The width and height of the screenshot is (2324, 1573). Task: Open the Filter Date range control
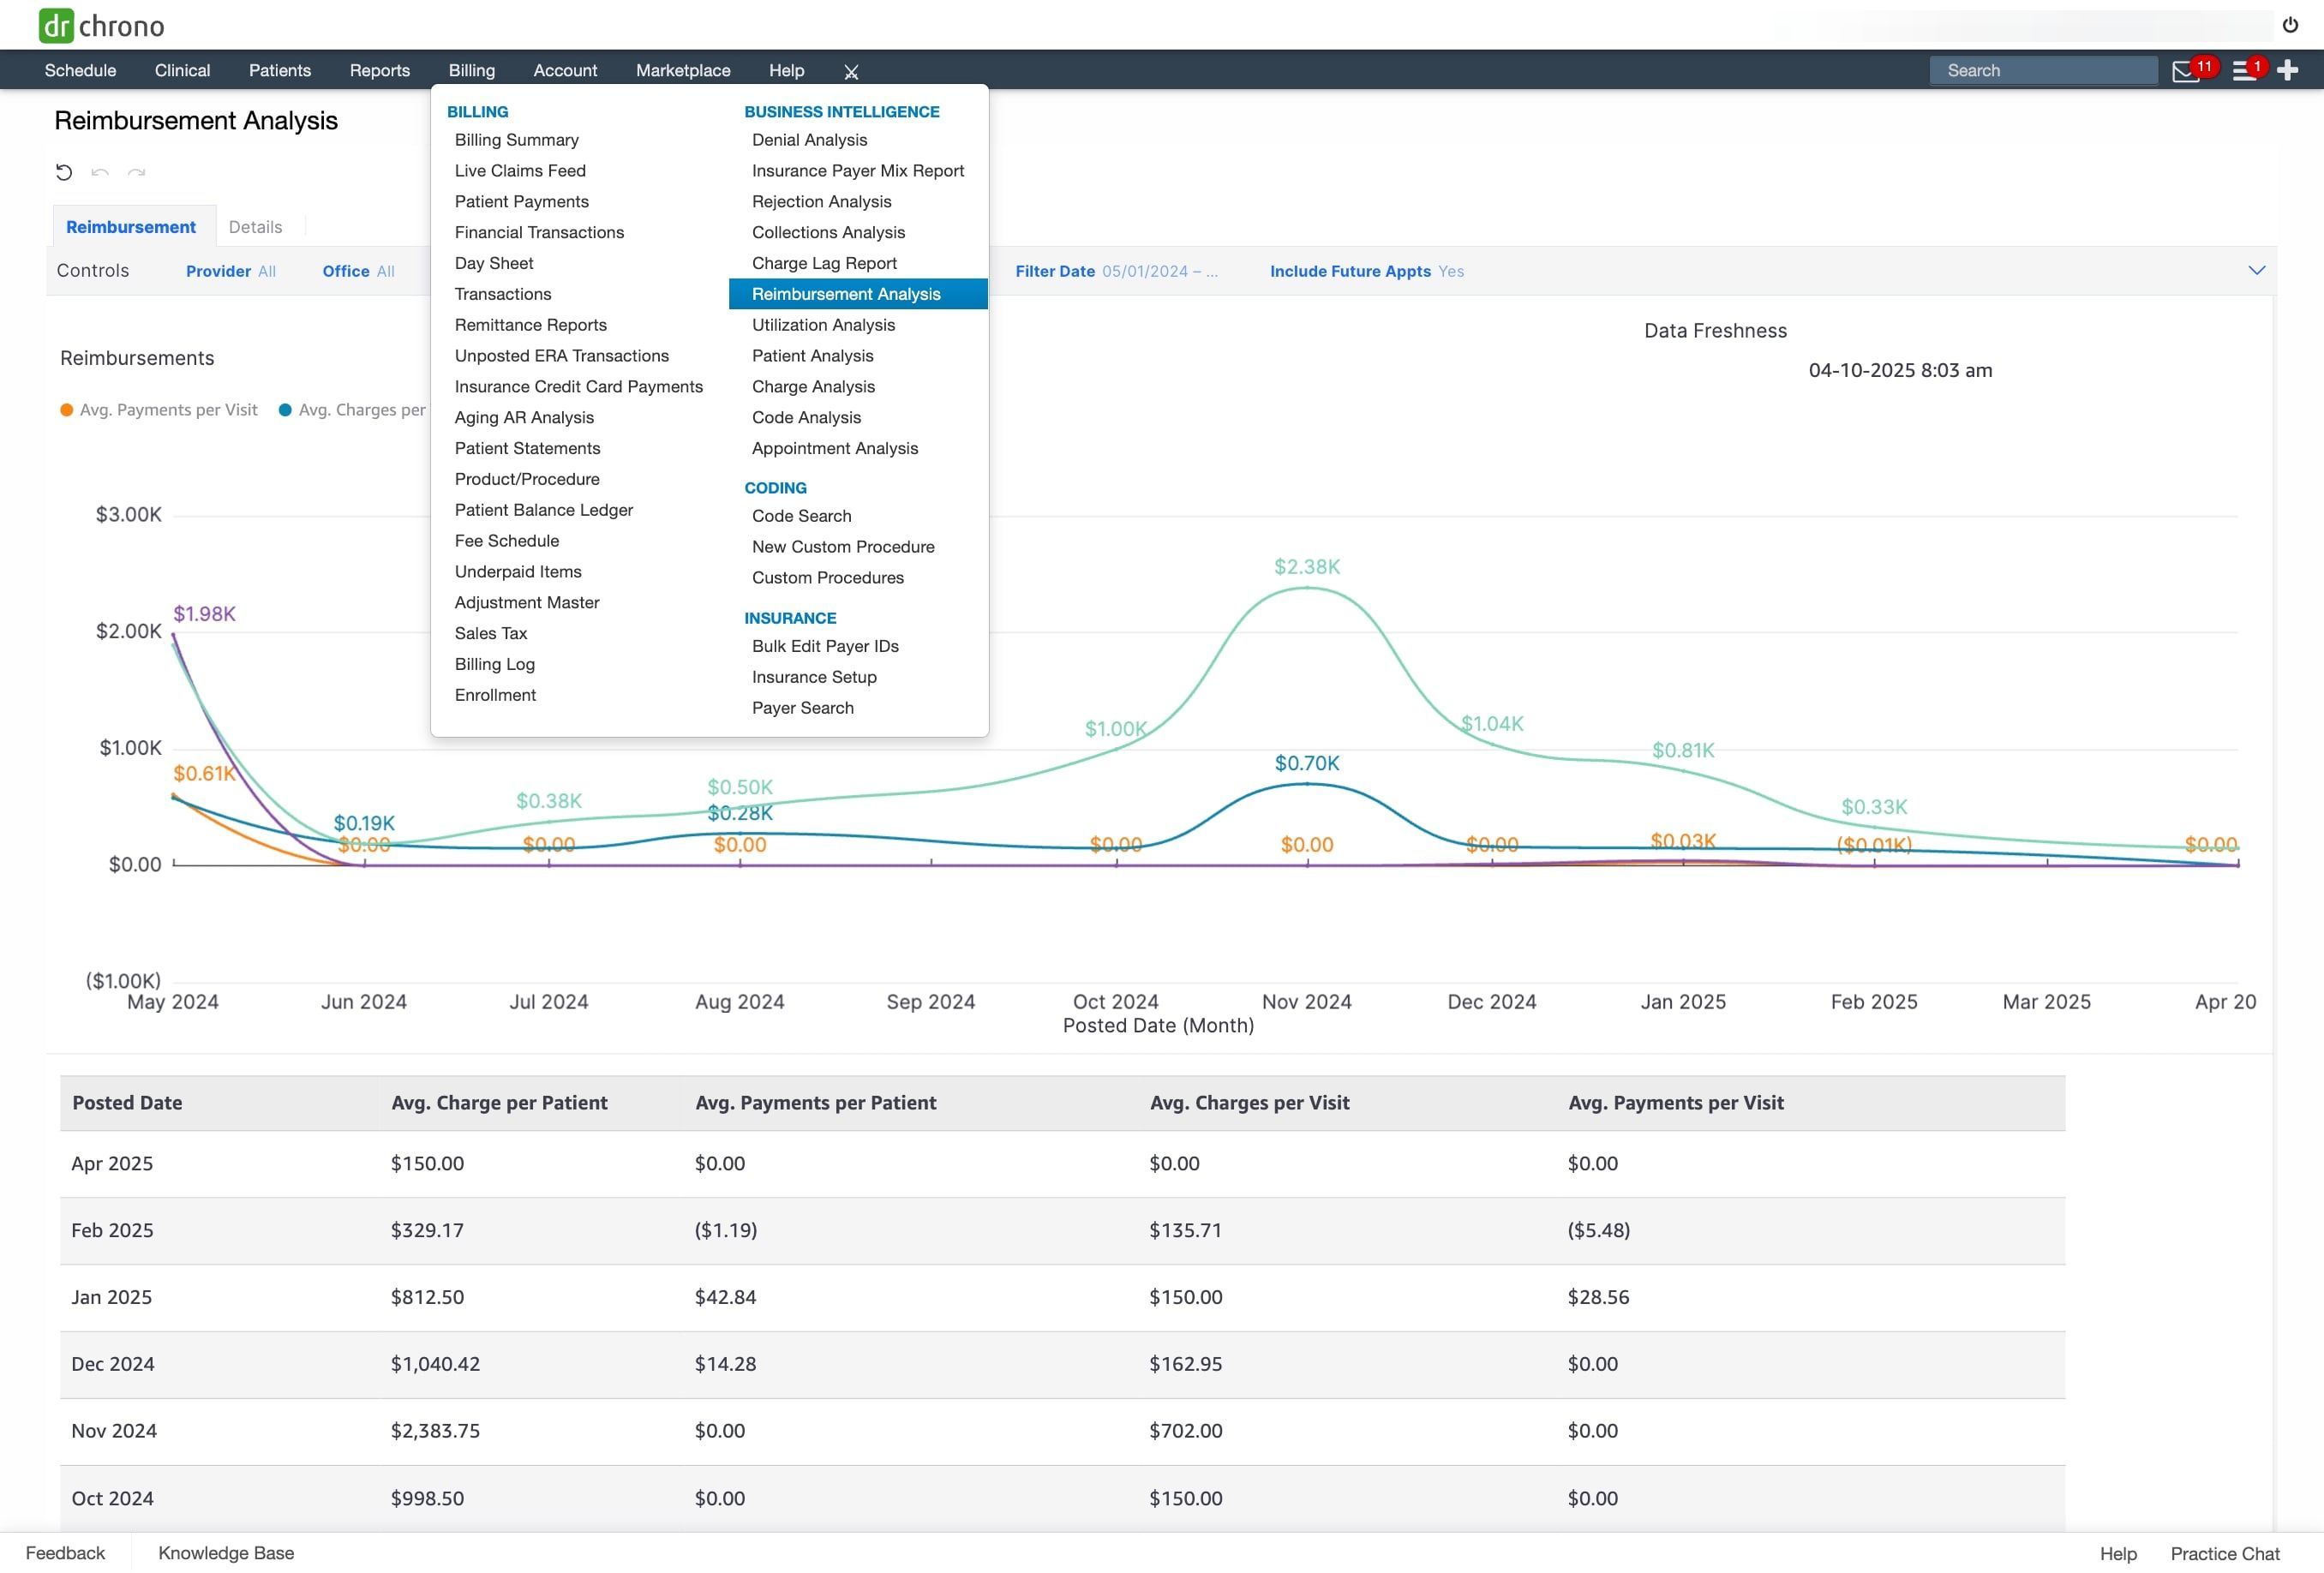coord(1116,271)
